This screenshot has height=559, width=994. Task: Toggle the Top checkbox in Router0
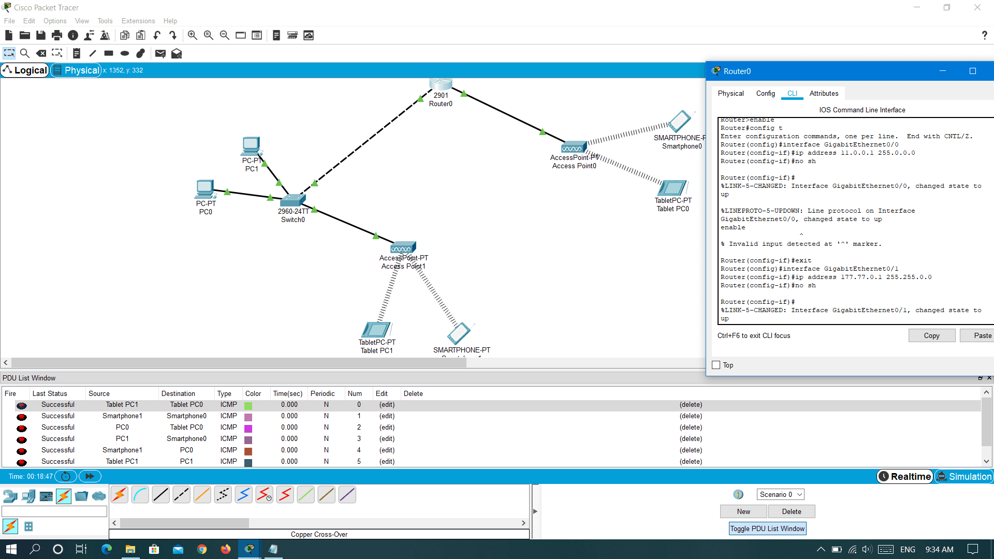pyautogui.click(x=716, y=365)
